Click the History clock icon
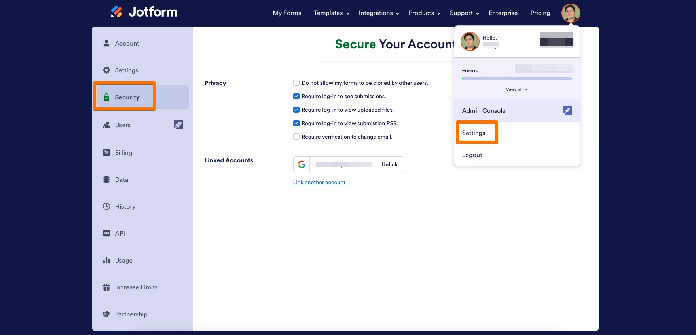The height and width of the screenshot is (335, 696). coord(106,206)
